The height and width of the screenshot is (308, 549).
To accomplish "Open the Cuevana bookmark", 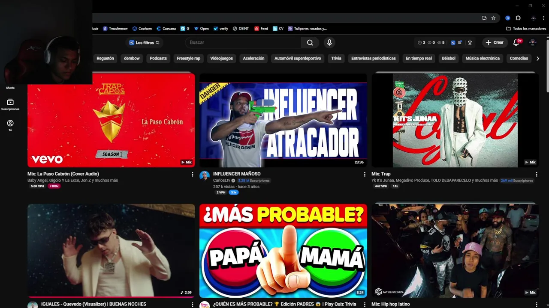I will point(166,29).
